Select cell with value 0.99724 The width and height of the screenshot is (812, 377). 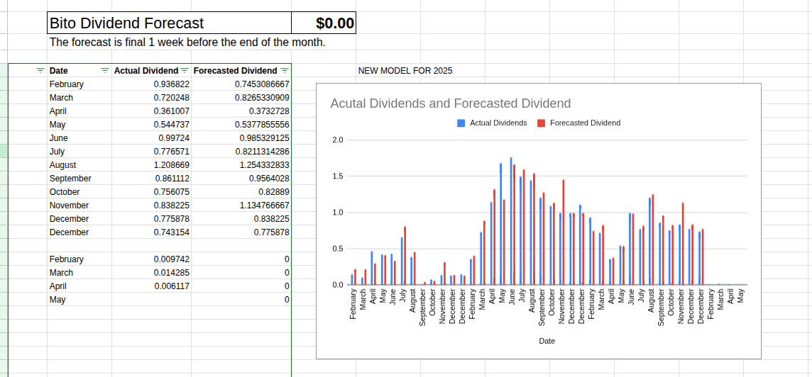coord(151,138)
